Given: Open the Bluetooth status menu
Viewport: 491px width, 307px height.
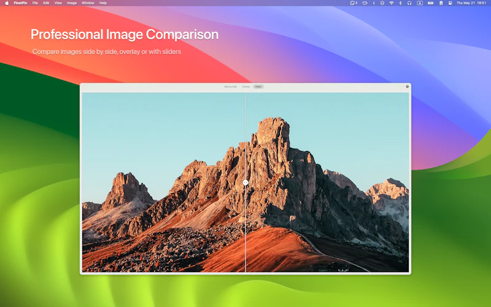Looking at the screenshot, I should click(x=400, y=3).
